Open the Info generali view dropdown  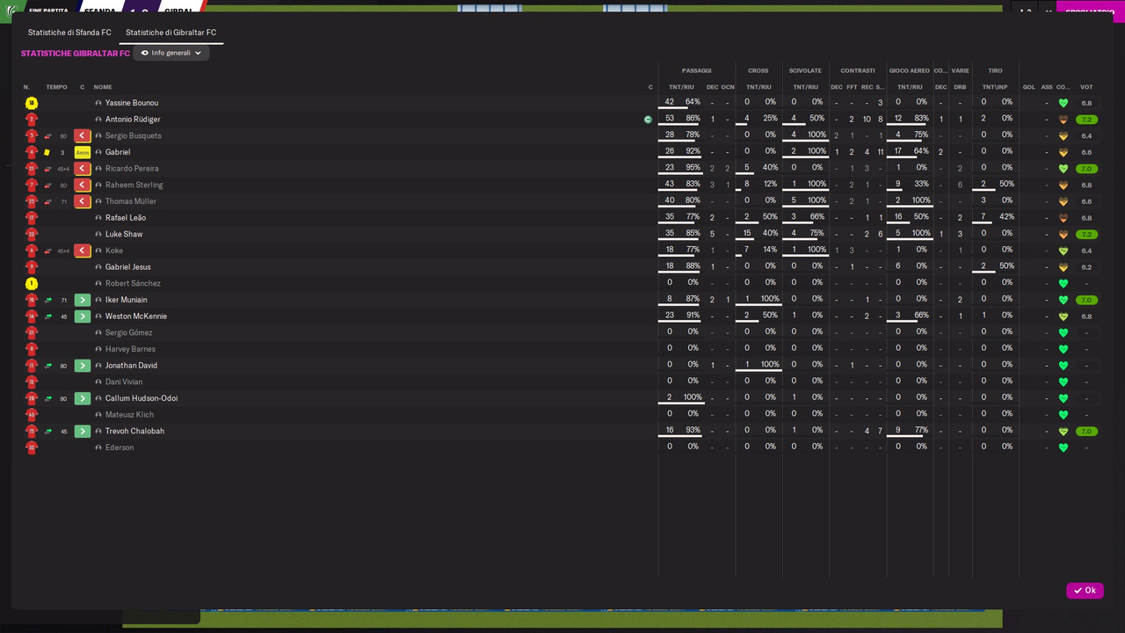(171, 53)
